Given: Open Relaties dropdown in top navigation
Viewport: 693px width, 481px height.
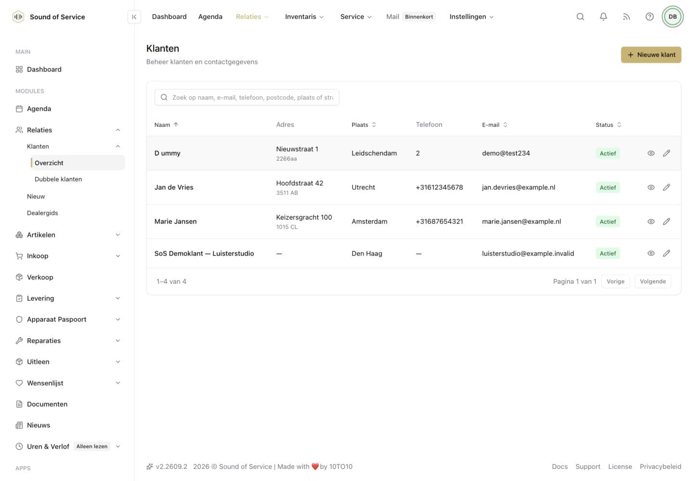Looking at the screenshot, I should 252,17.
